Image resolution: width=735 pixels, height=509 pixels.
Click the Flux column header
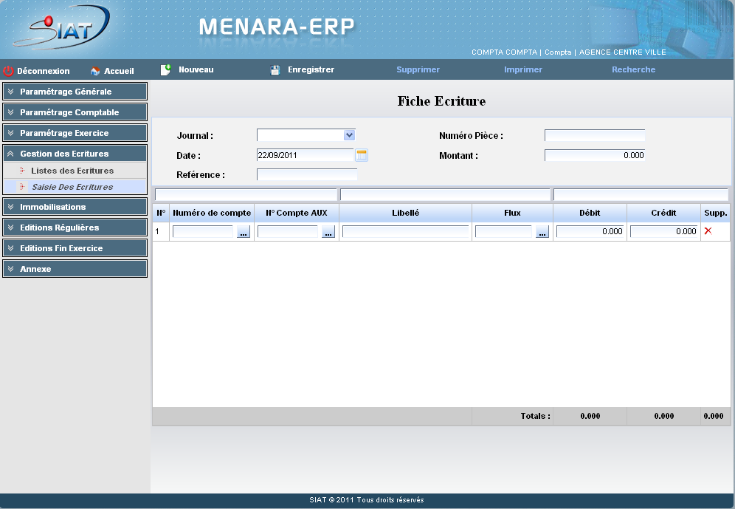click(x=512, y=213)
